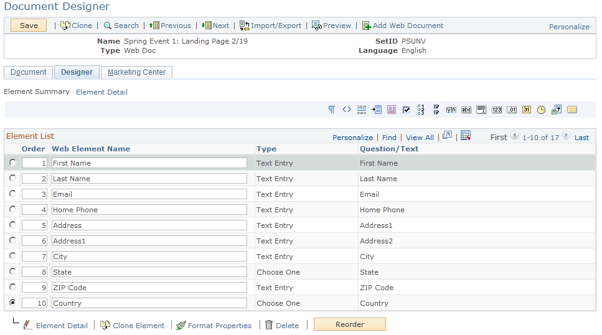Select radio button for ZIP Code row
This screenshot has width=602, height=335.
tap(12, 287)
